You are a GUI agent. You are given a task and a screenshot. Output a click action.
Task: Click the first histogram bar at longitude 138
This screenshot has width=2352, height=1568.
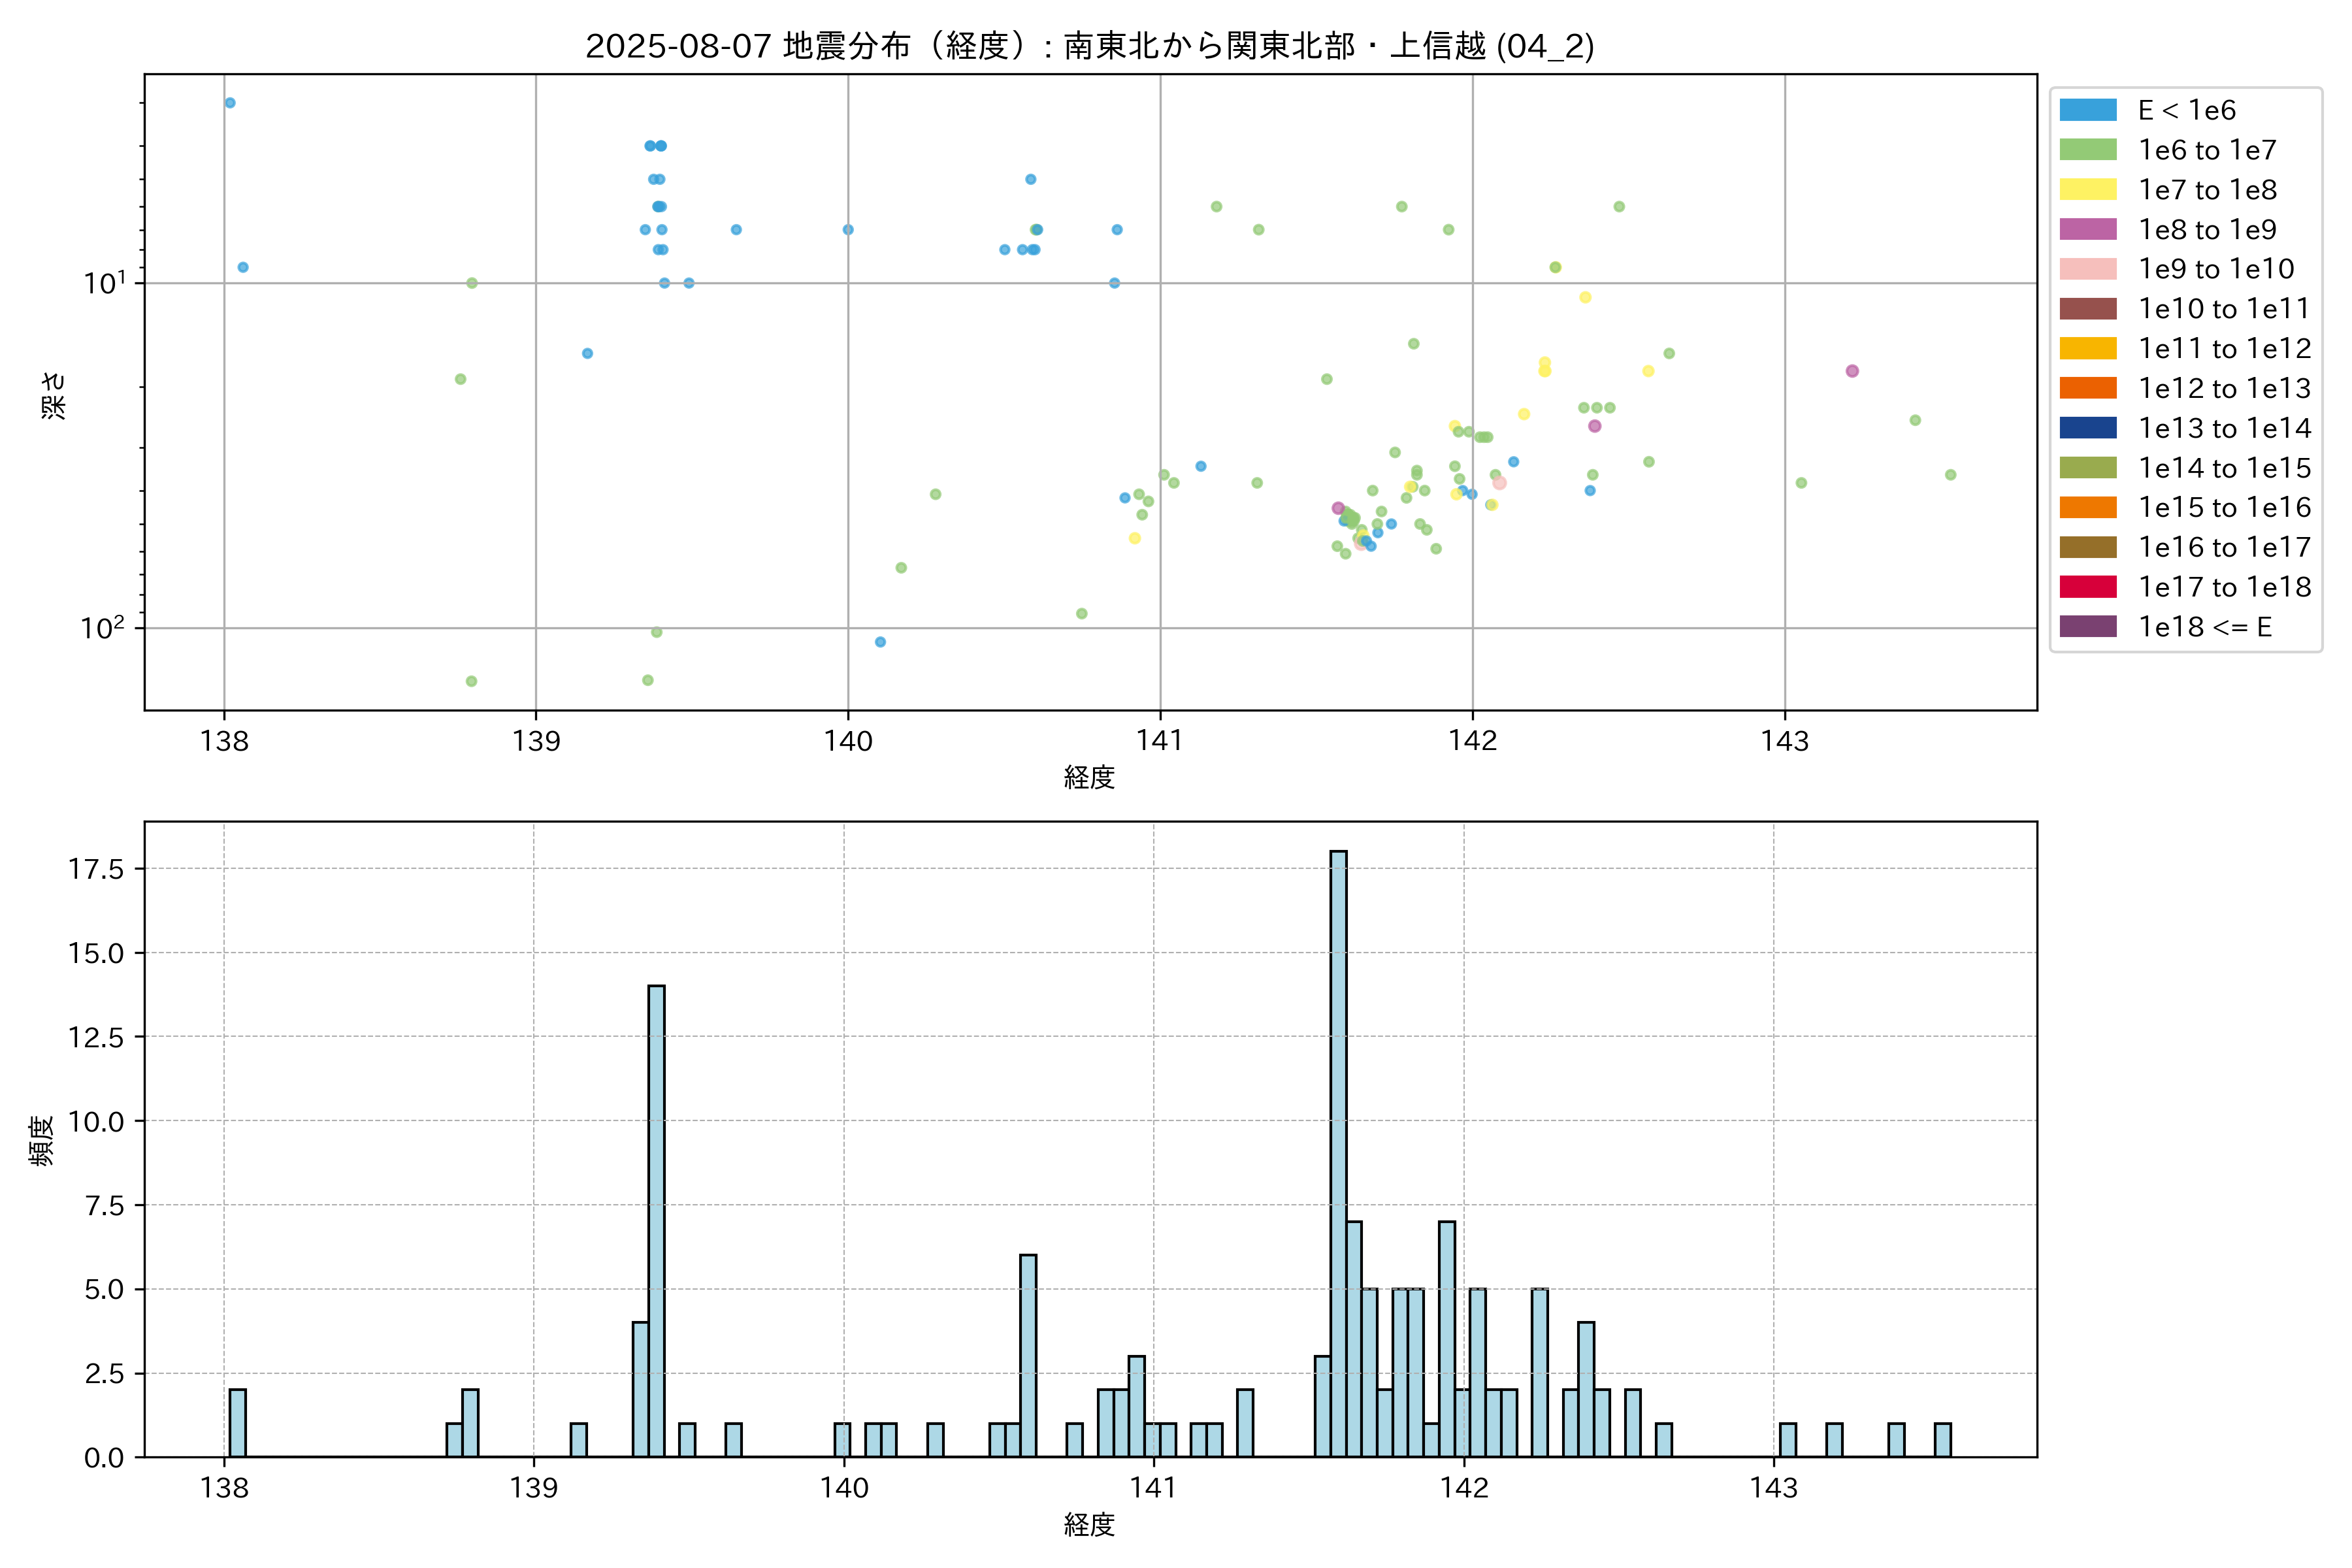coord(238,1422)
